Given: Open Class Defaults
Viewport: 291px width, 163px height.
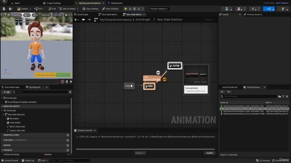Looking at the screenshot, I should (x=110, y=9).
